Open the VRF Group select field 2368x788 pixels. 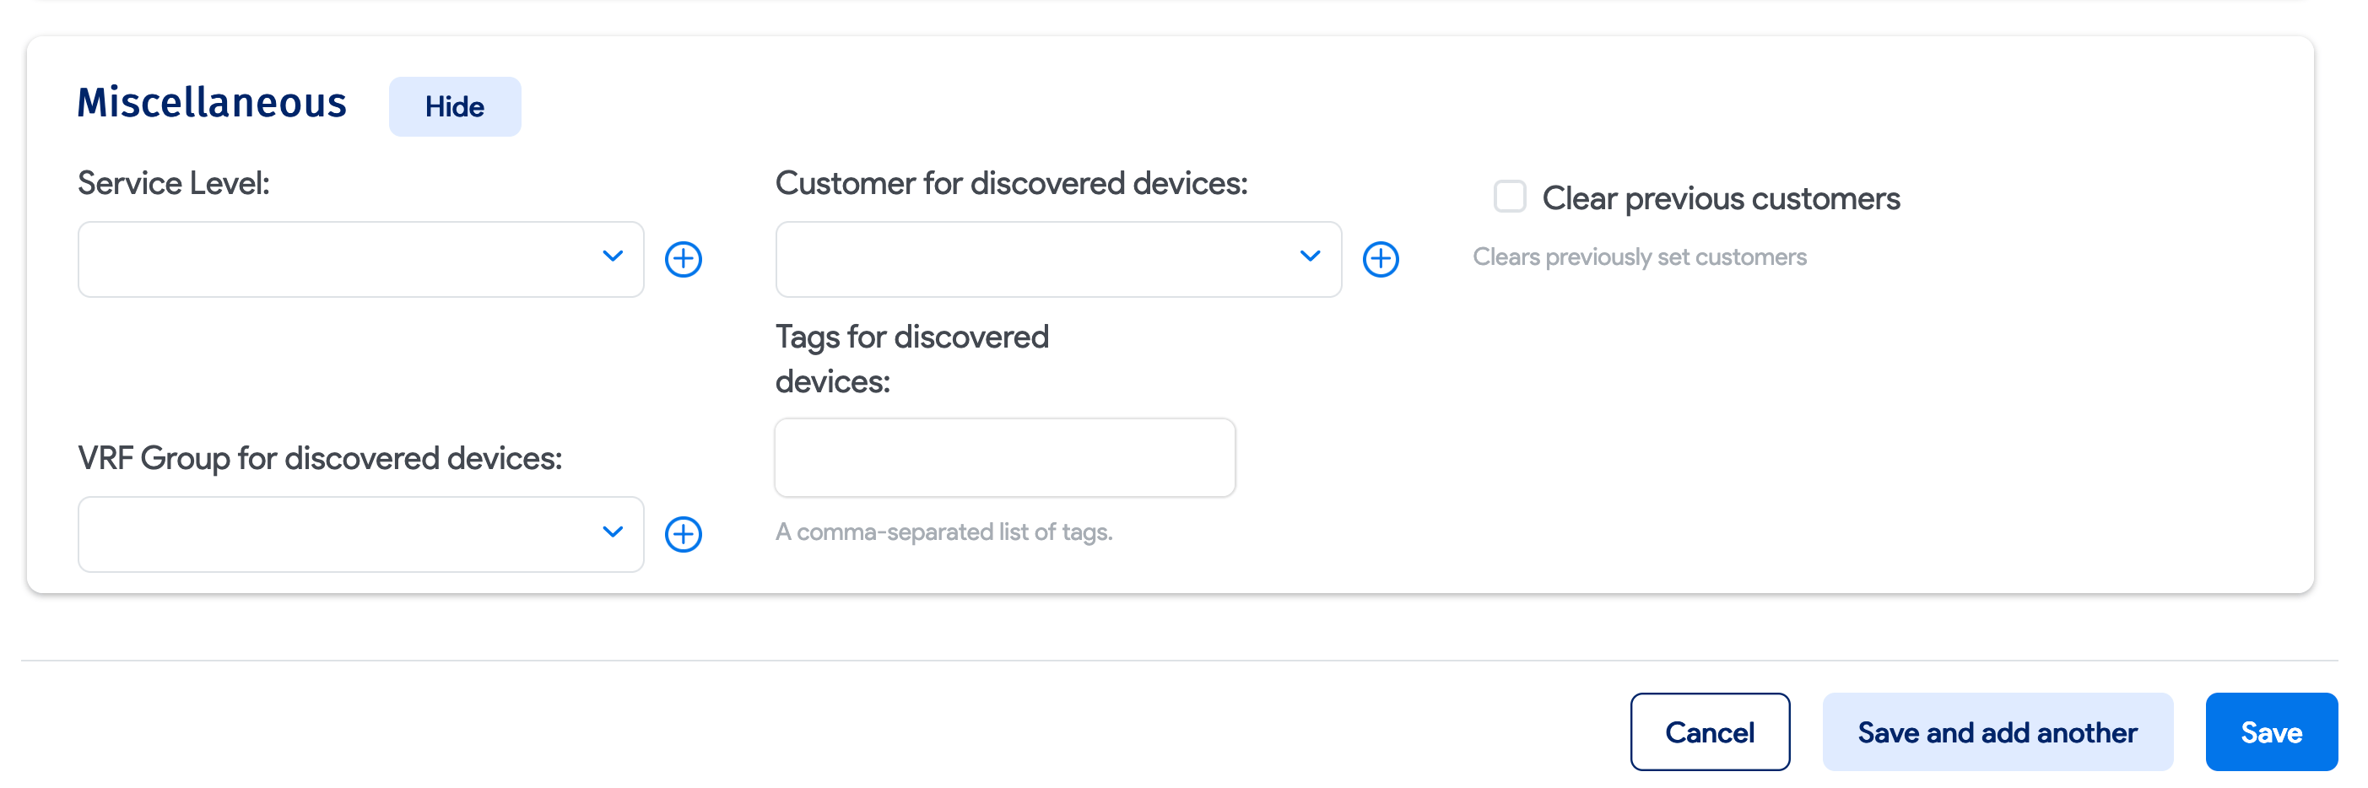point(340,534)
